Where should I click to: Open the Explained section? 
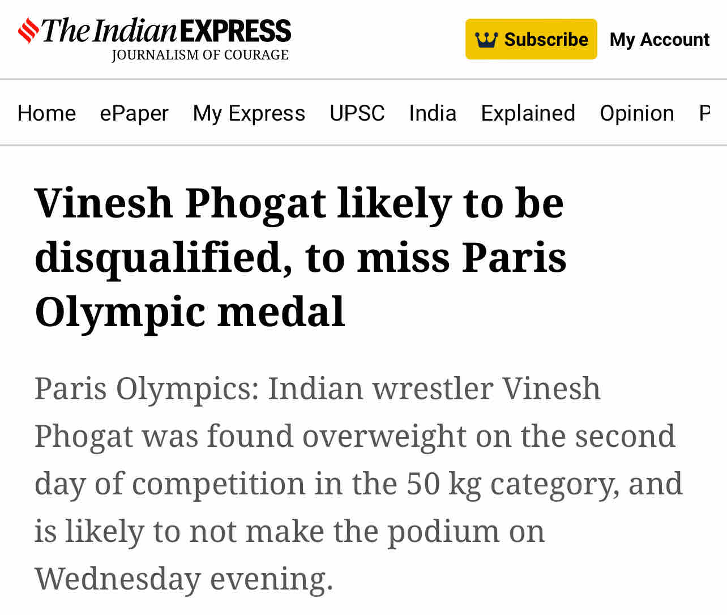[x=528, y=113]
